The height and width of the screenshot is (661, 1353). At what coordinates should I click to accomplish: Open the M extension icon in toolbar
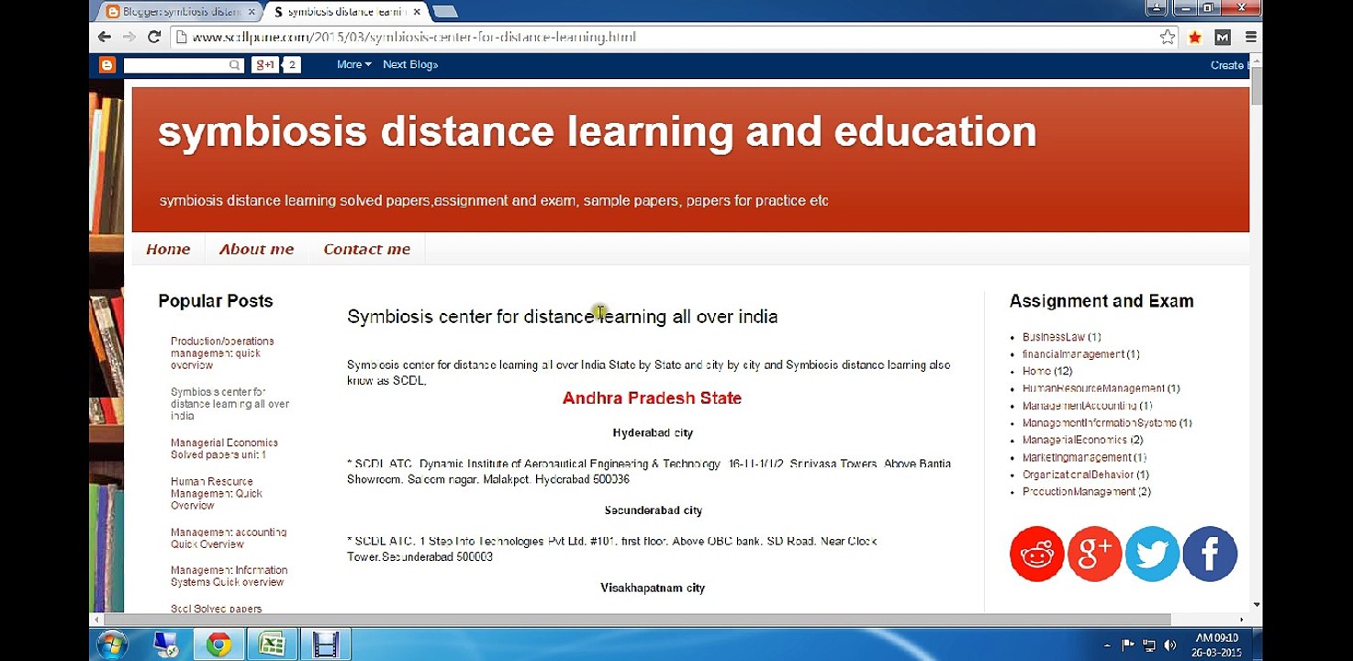click(x=1223, y=37)
